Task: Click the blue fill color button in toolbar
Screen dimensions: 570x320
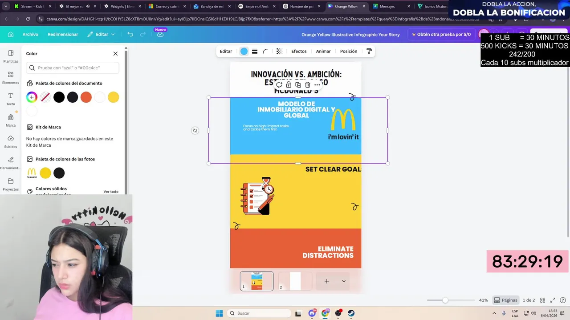Action: coord(244,51)
